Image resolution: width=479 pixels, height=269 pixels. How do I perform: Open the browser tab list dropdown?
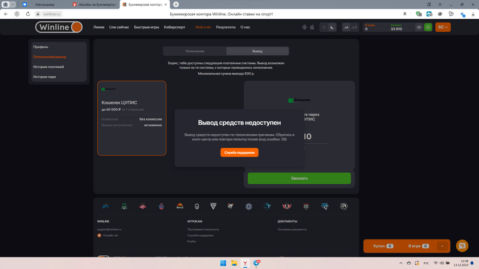coord(13,5)
